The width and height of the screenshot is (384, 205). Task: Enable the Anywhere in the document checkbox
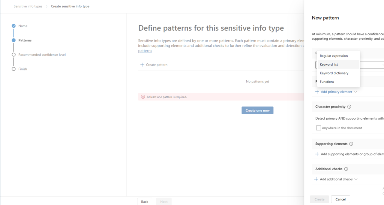318,128
